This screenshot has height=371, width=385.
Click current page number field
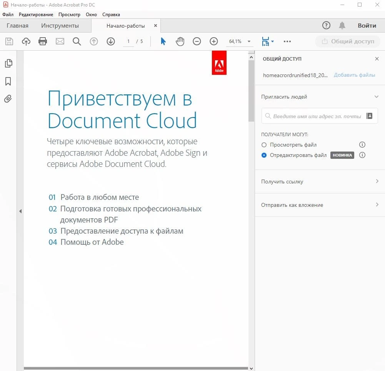128,41
